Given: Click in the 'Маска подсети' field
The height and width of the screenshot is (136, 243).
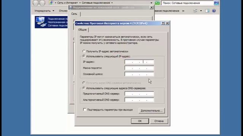Looking at the screenshot, I should 139,68.
